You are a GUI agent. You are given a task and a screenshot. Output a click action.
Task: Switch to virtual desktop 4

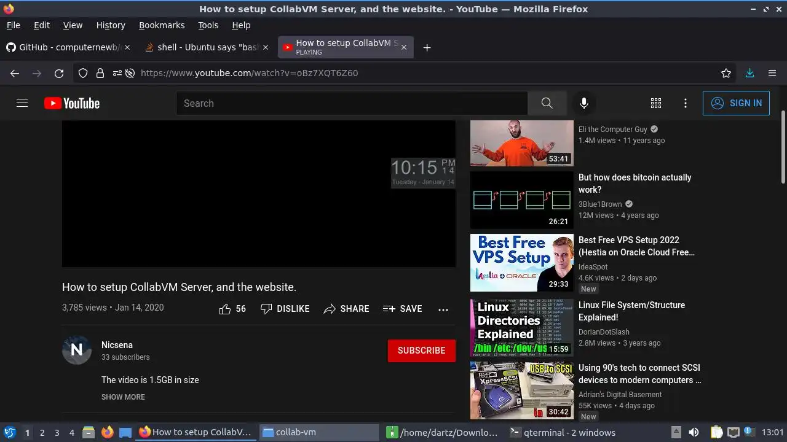pos(71,432)
